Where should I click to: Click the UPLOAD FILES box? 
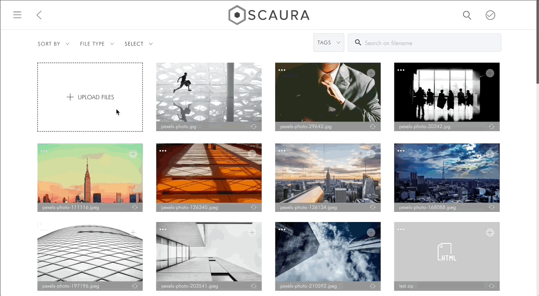tap(90, 97)
